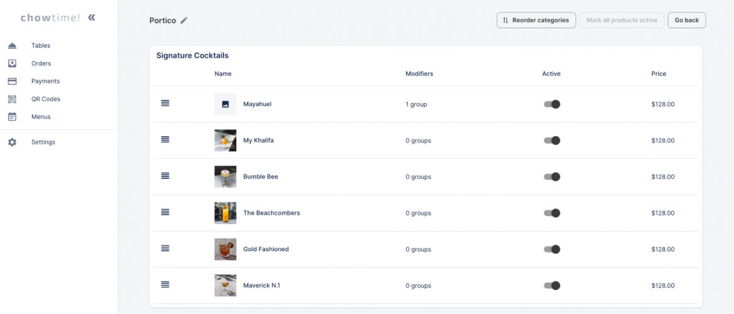Click the Payments card icon
This screenshot has height=314, width=734.
click(12, 81)
